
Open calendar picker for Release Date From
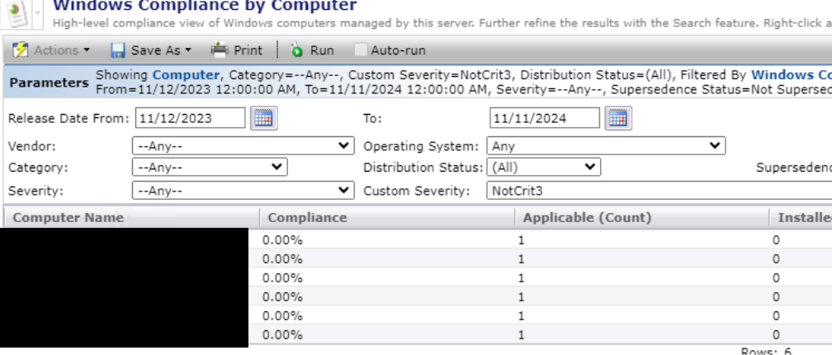[x=263, y=118]
